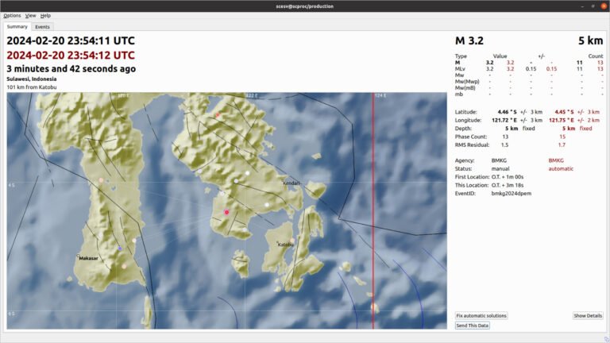Click the First Location O.T. + 1m 00s value
Image resolution: width=610 pixels, height=343 pixels.
pos(508,177)
